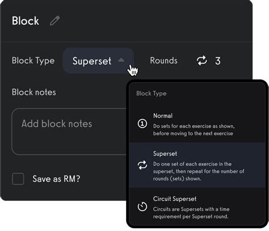The image size is (269, 231).
Task: Click the repeat icon beside Rounds
Action: (x=202, y=61)
